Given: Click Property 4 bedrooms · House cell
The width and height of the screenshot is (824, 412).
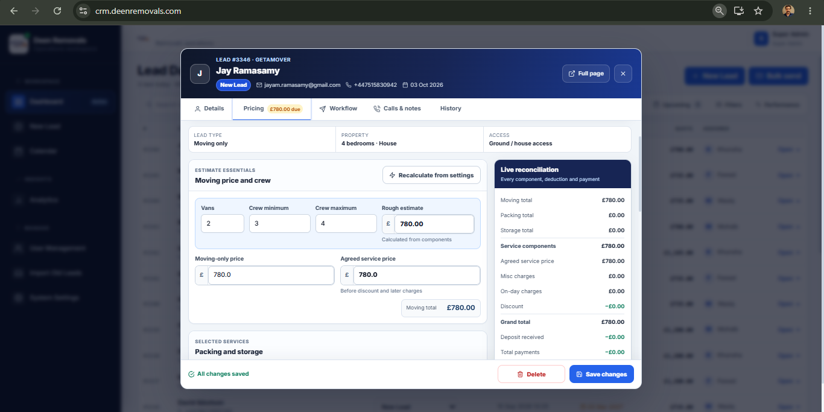Looking at the screenshot, I should tap(410, 139).
